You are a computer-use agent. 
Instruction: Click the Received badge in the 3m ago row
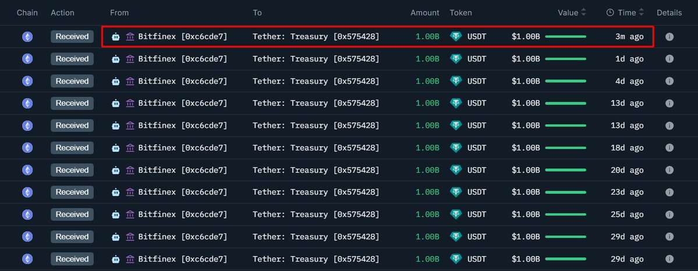coord(72,37)
